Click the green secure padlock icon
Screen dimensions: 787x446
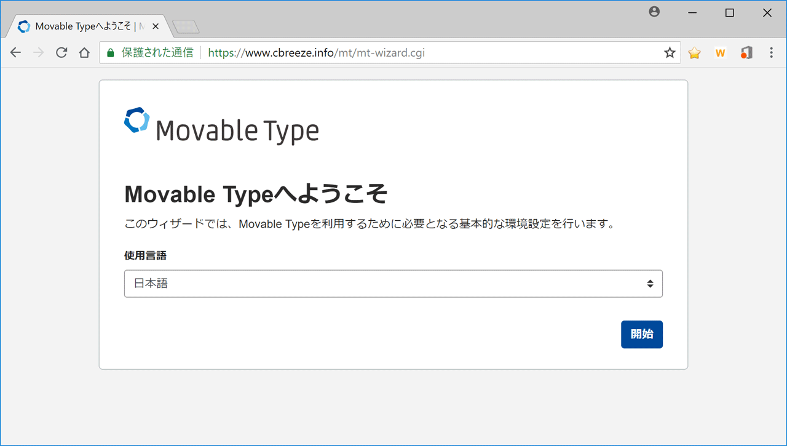pyautogui.click(x=111, y=53)
